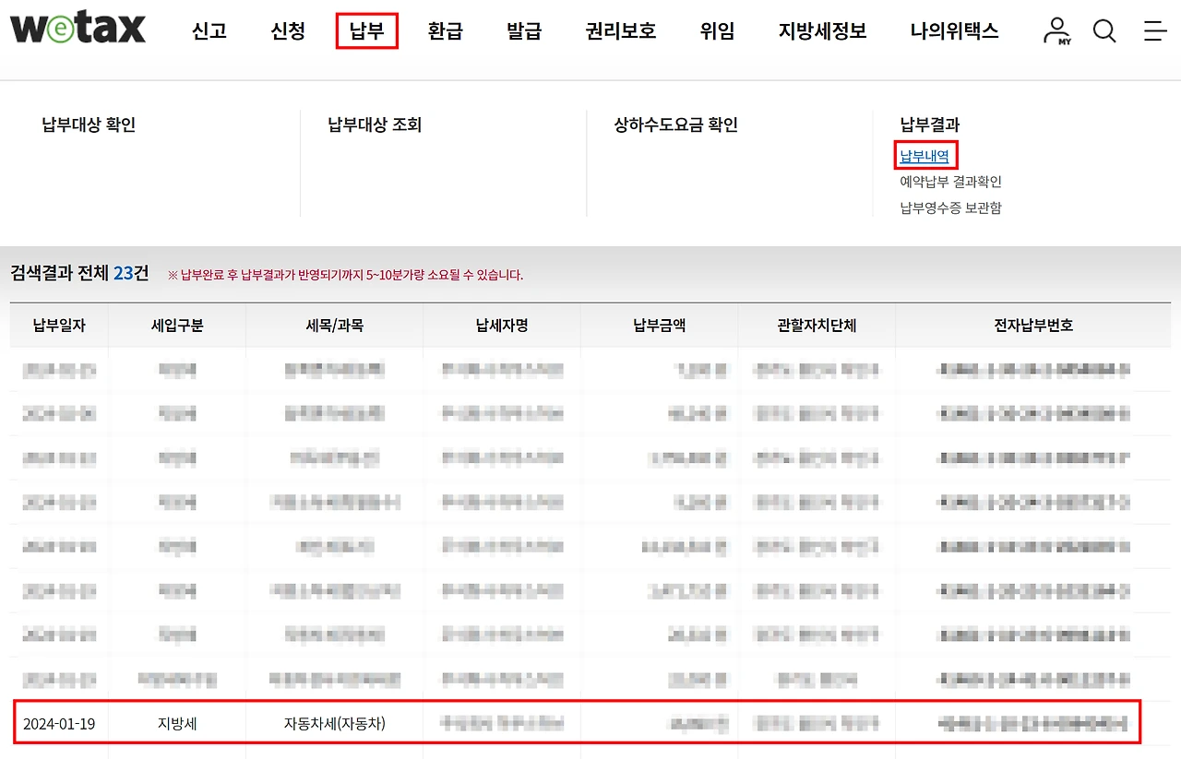Open the MY user profile icon
The width and height of the screenshot is (1181, 759).
click(x=1056, y=30)
